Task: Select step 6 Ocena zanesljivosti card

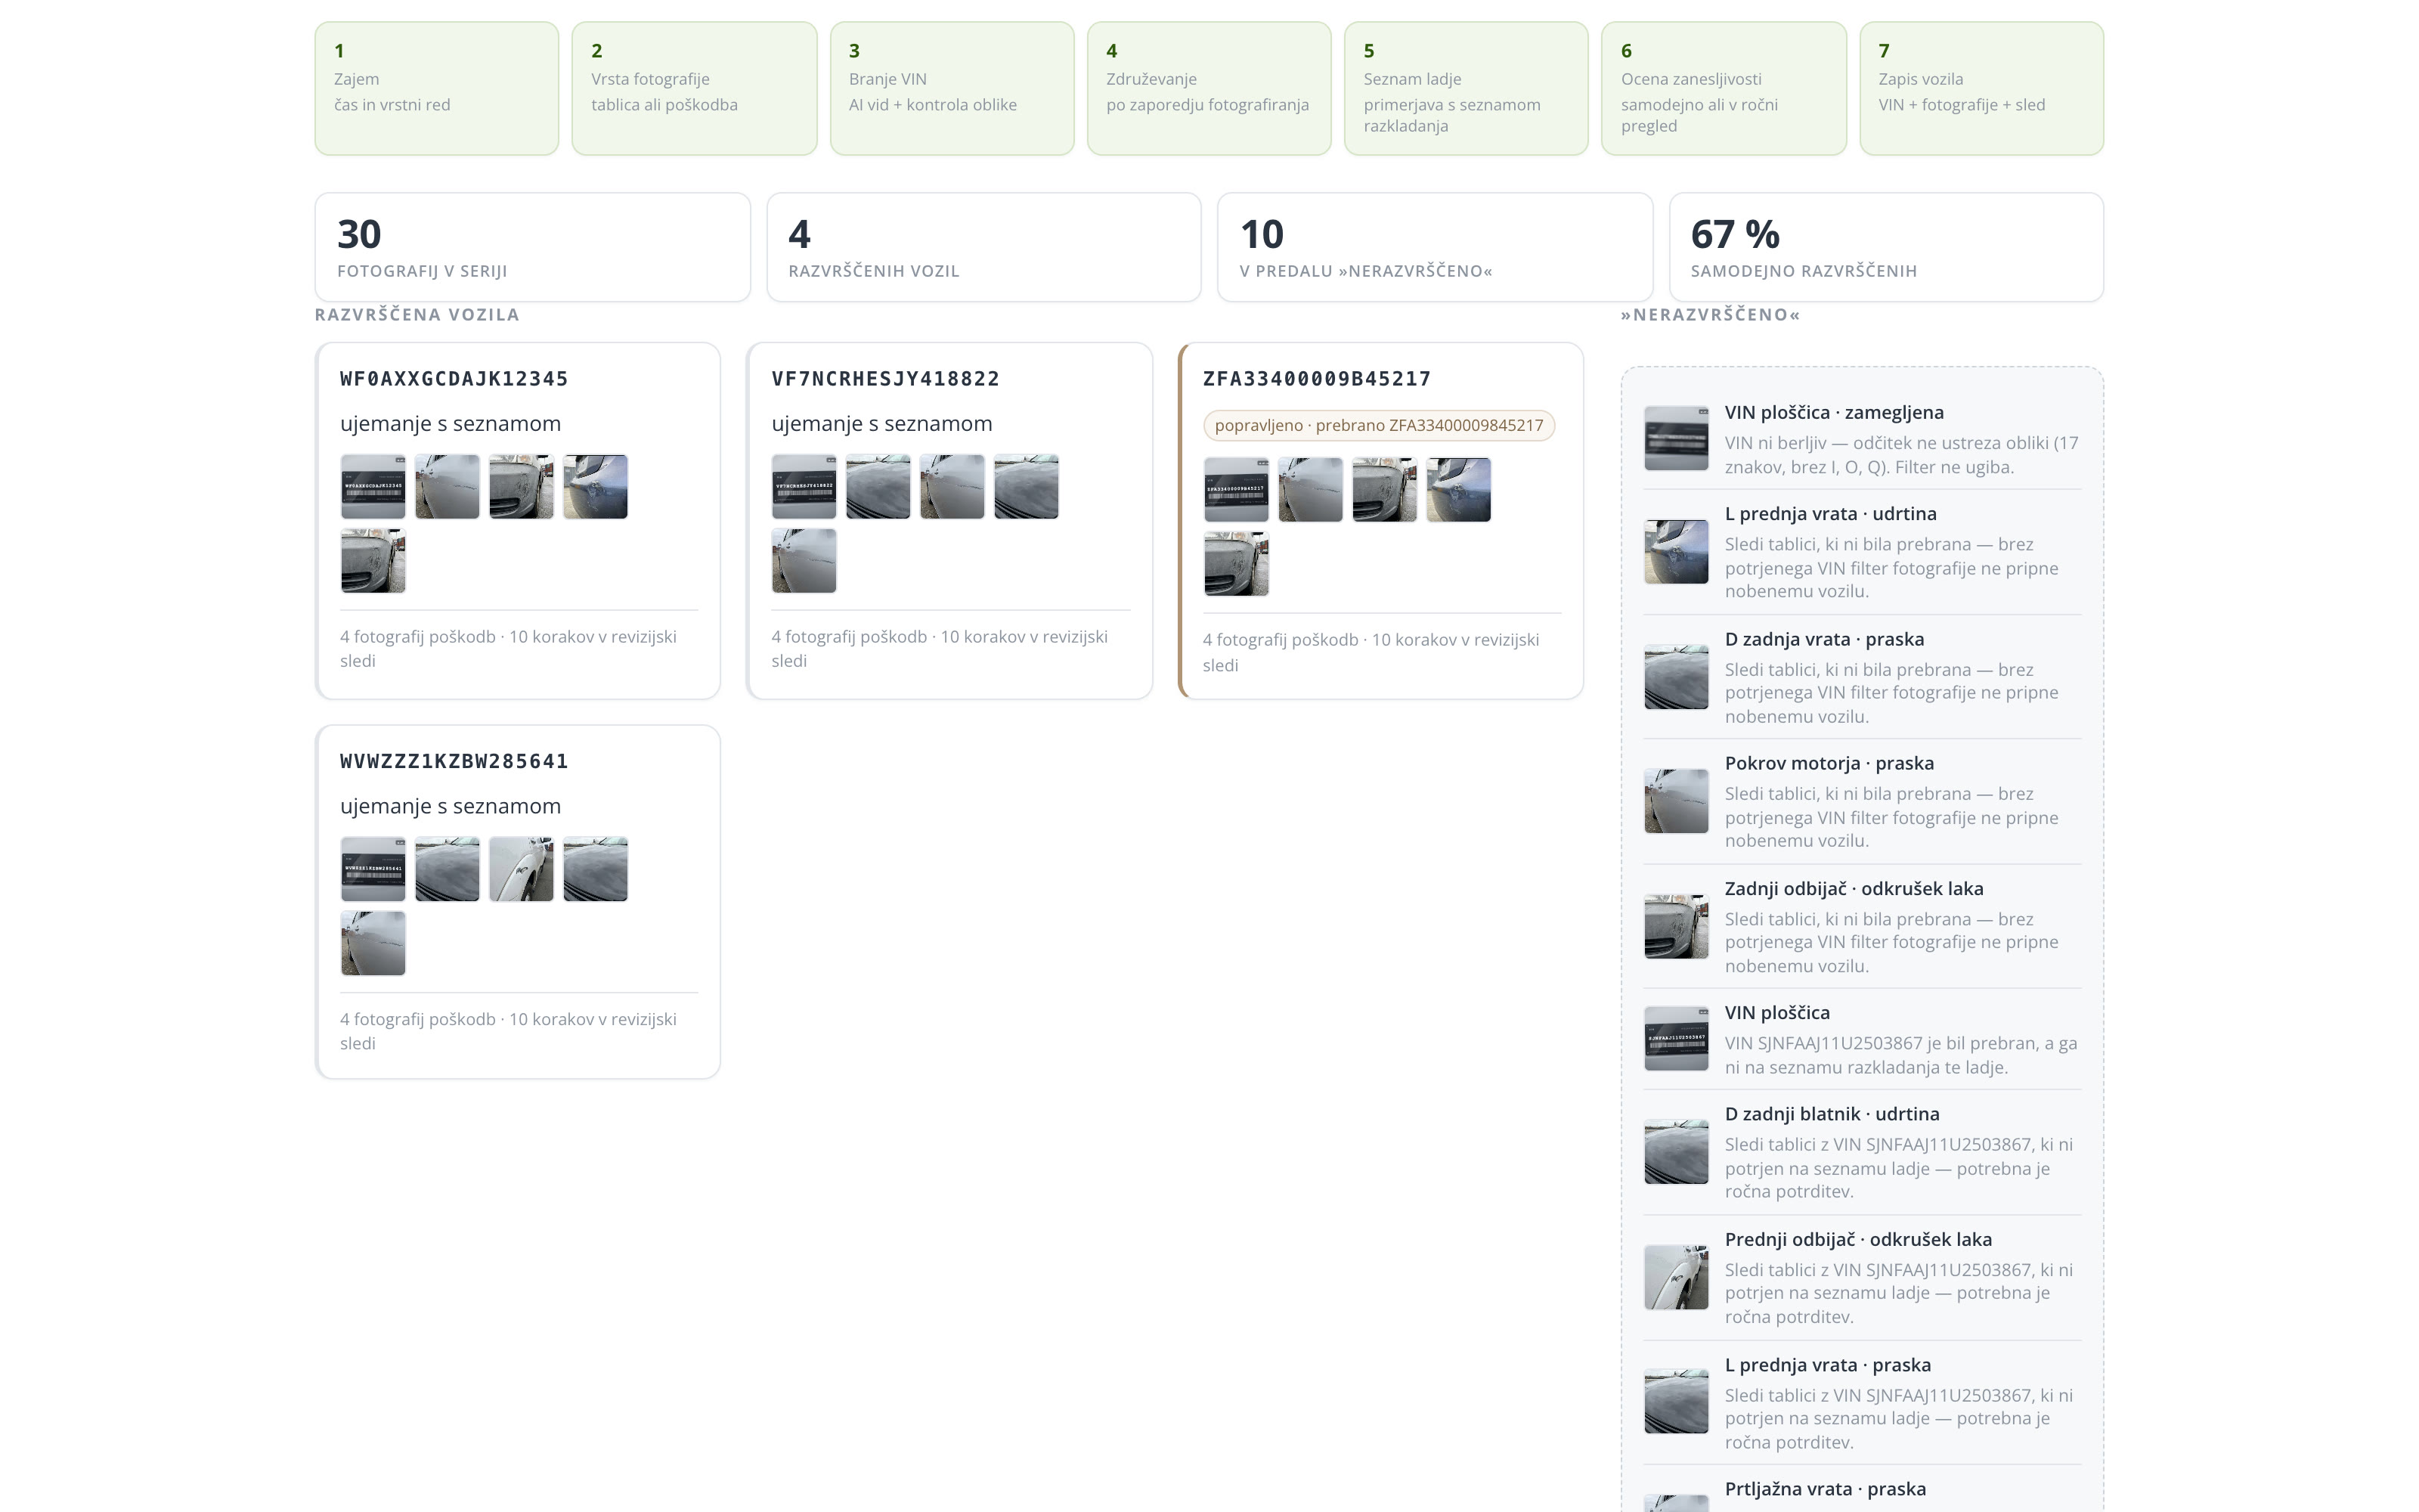Action: tap(1724, 89)
